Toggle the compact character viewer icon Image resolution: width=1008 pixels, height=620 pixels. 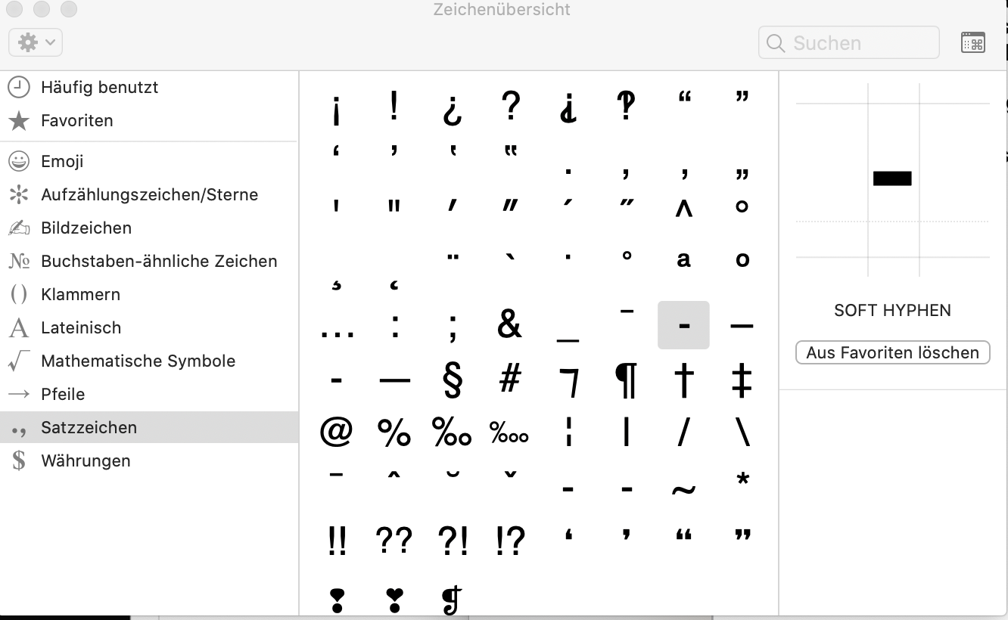click(x=973, y=42)
